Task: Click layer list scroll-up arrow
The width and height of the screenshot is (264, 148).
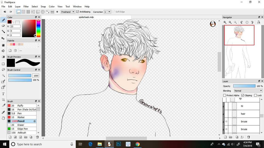Action: coord(261,100)
